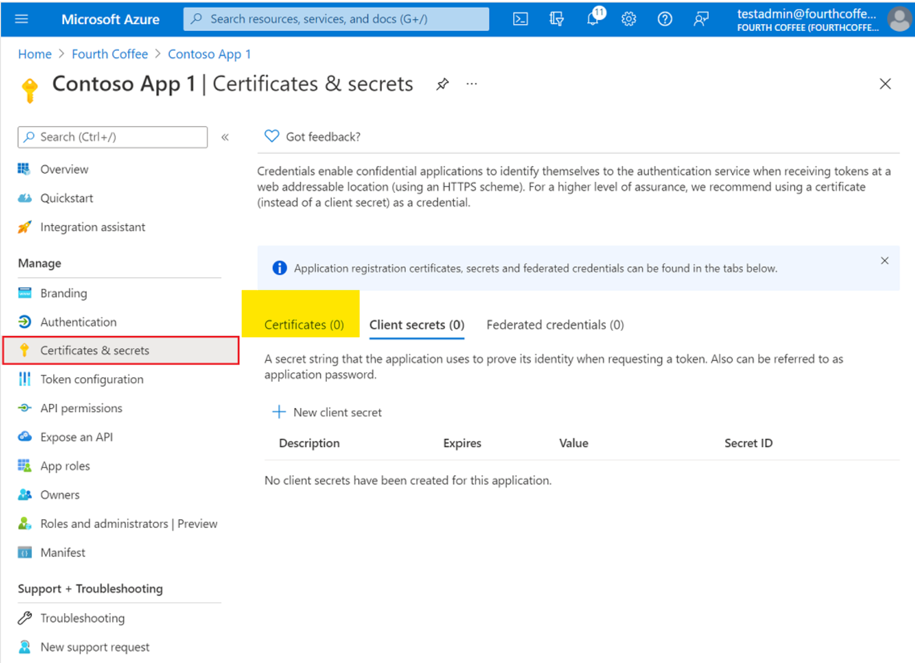Viewport: 915px width, 663px height.
Task: Switch to Certificates (0) tab
Action: coord(304,325)
